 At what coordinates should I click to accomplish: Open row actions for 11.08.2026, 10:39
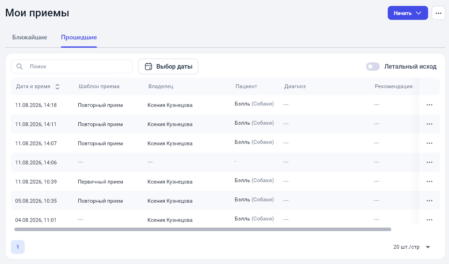pos(429,181)
